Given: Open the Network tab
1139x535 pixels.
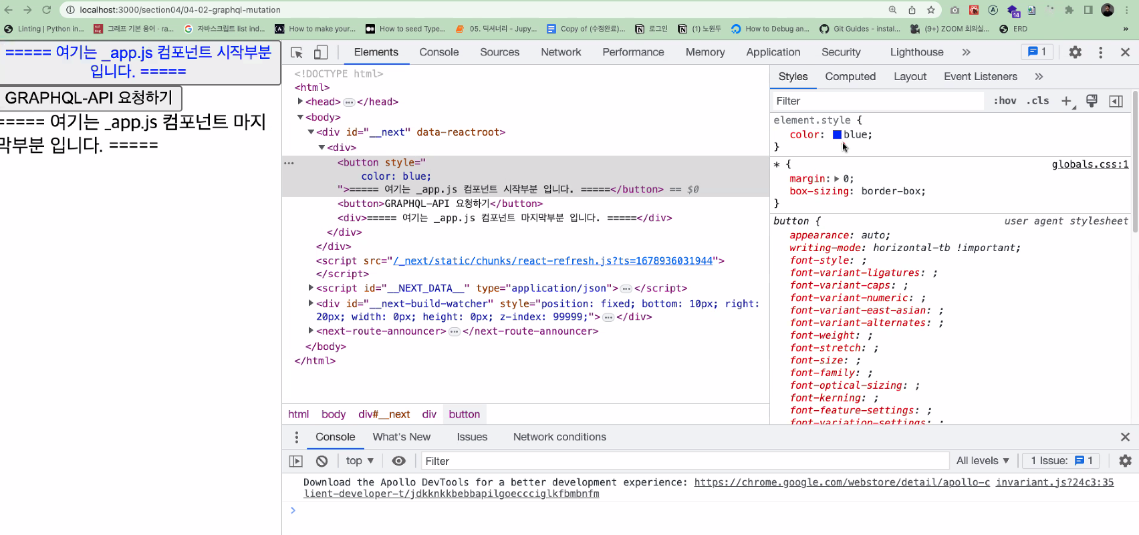Looking at the screenshot, I should click(x=561, y=52).
